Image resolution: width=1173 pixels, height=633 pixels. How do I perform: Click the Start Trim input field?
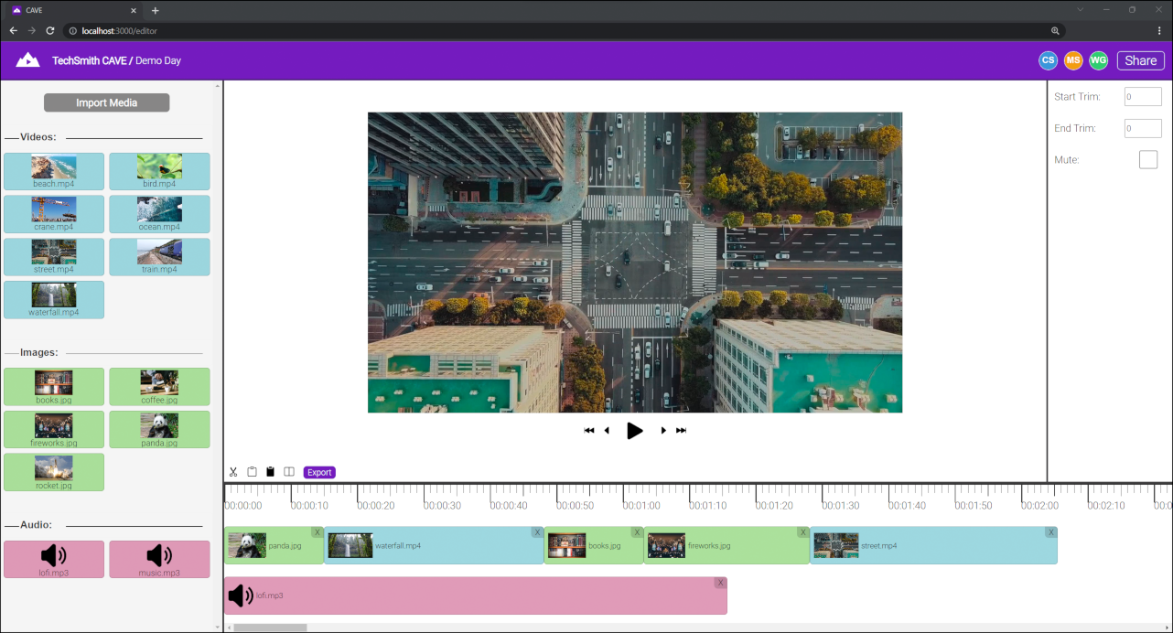pyautogui.click(x=1142, y=96)
